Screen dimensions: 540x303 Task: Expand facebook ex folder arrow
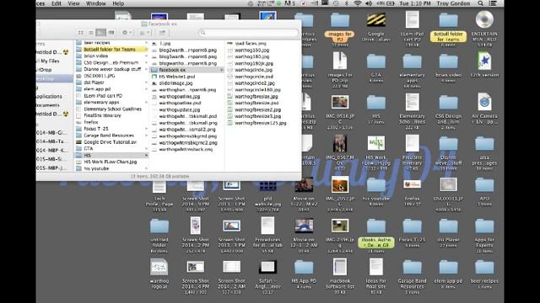[222, 70]
